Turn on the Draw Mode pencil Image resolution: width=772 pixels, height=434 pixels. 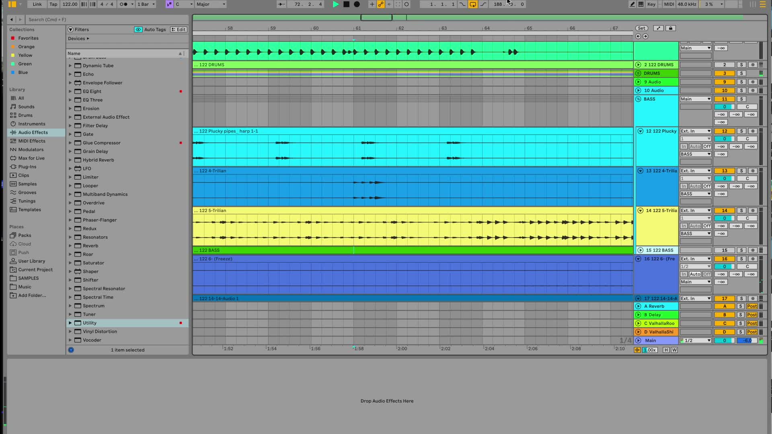tap(632, 4)
